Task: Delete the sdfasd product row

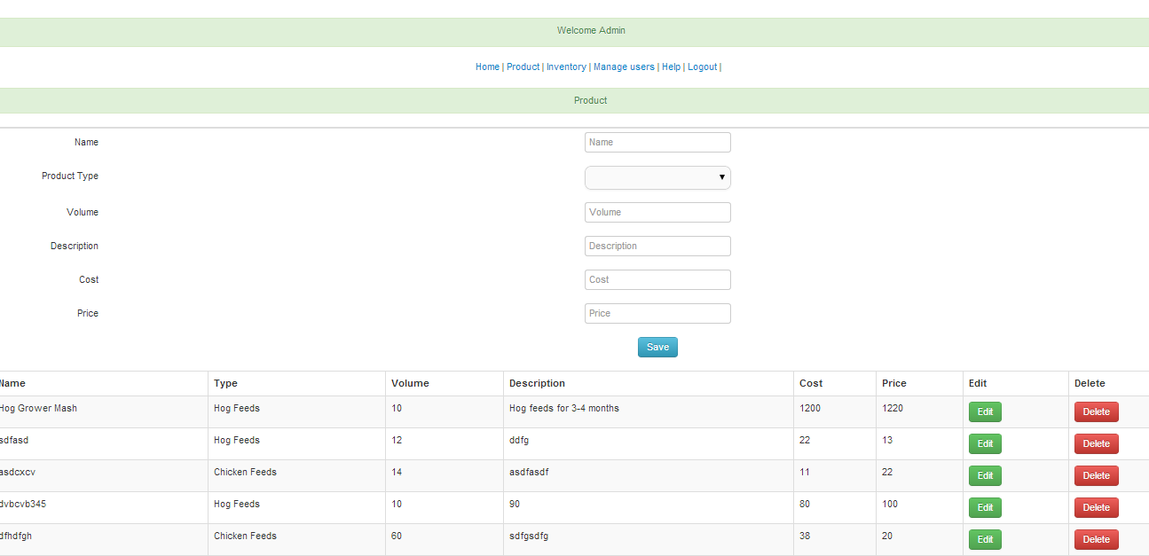Action: point(1096,443)
